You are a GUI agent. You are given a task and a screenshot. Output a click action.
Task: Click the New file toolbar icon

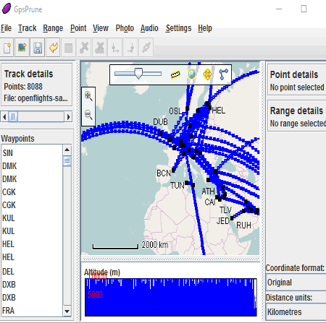click(7, 48)
